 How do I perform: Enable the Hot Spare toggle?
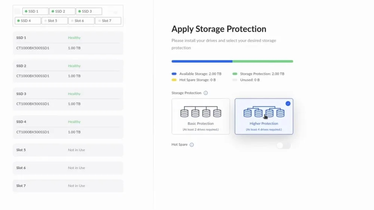pyautogui.click(x=283, y=145)
